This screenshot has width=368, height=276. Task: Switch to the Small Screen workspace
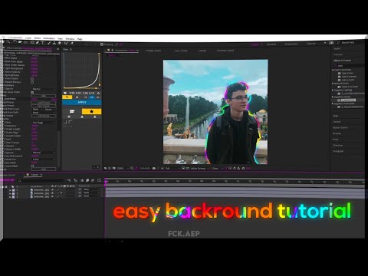pos(291,44)
